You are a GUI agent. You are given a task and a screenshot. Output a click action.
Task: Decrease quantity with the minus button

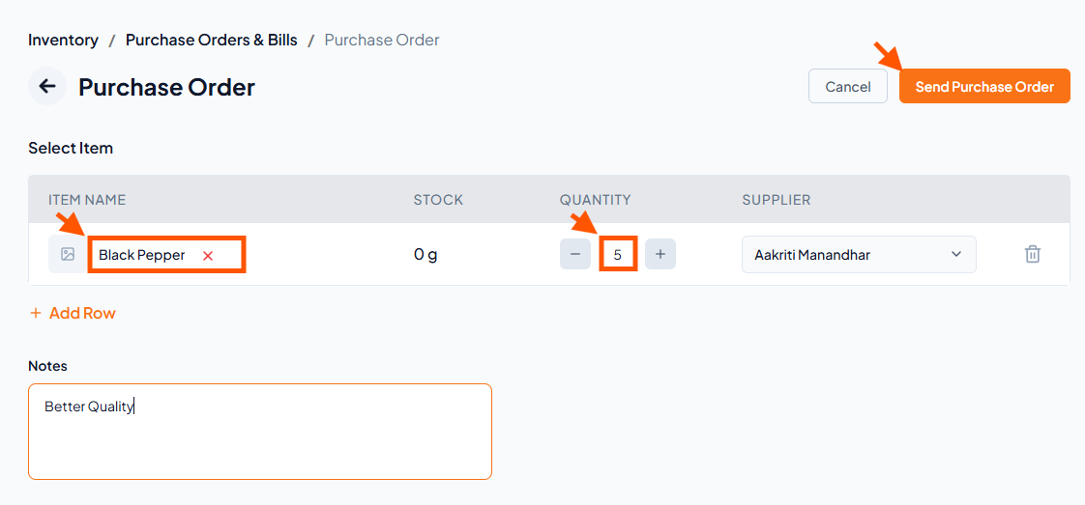click(575, 254)
